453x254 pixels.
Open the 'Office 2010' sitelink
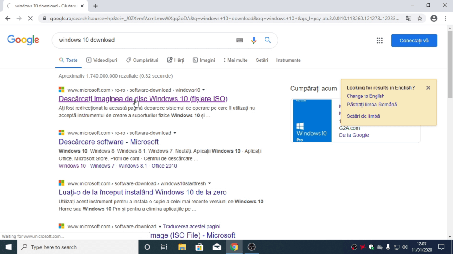[x=164, y=166]
